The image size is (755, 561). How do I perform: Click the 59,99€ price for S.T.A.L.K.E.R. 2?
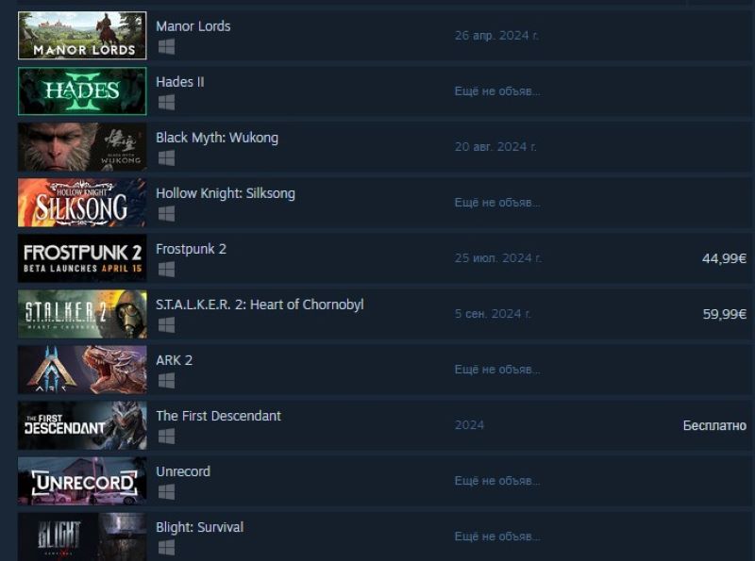coord(724,314)
